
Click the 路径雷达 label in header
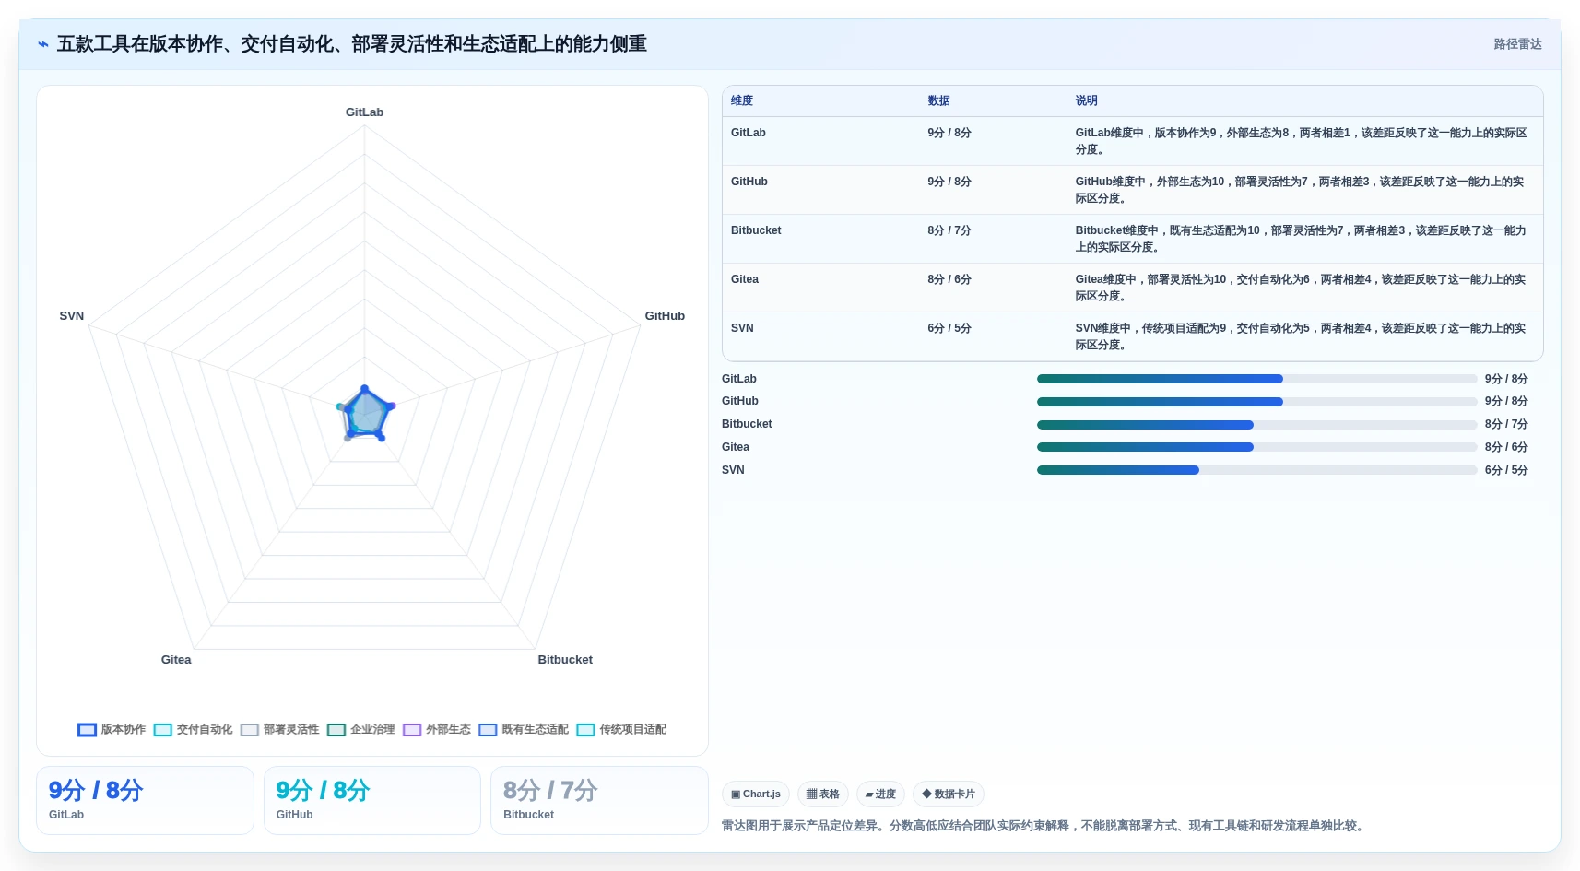(x=1517, y=44)
